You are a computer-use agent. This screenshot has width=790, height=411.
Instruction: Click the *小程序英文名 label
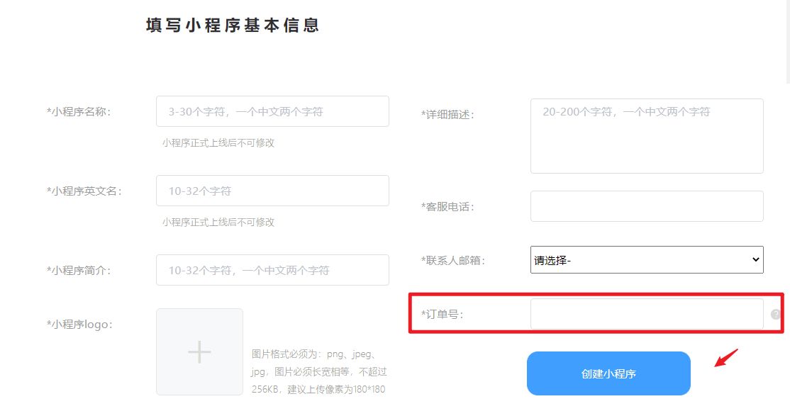(x=84, y=191)
